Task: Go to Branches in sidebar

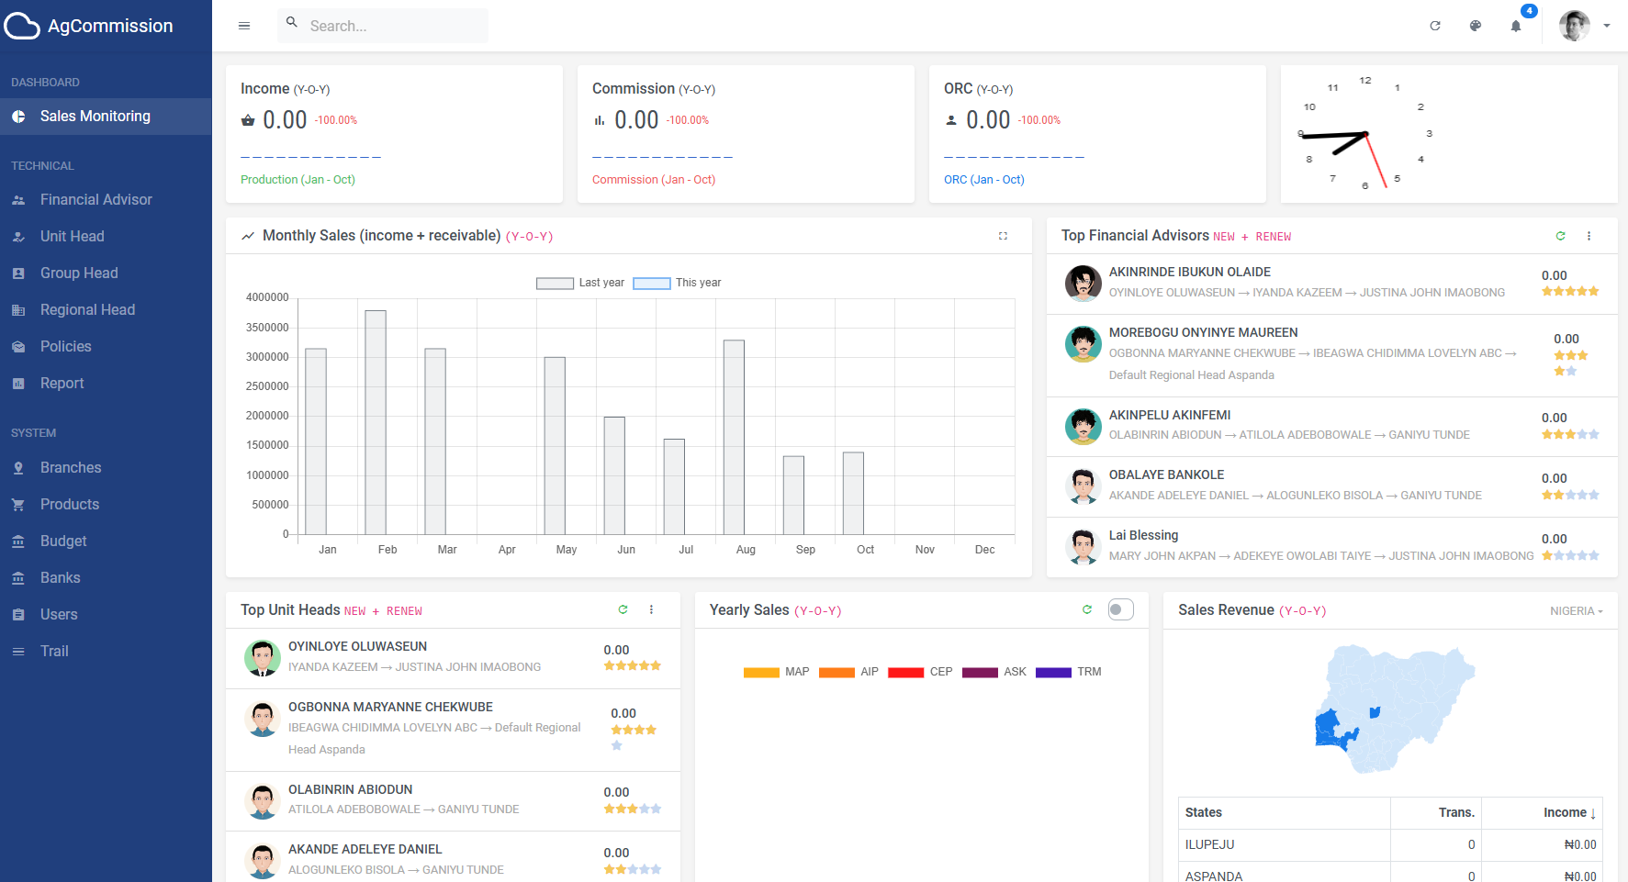Action: (x=71, y=467)
